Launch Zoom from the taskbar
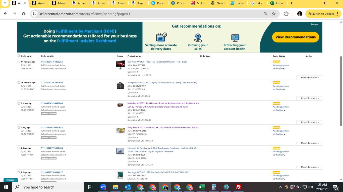This screenshot has height=192, width=343. (103, 187)
